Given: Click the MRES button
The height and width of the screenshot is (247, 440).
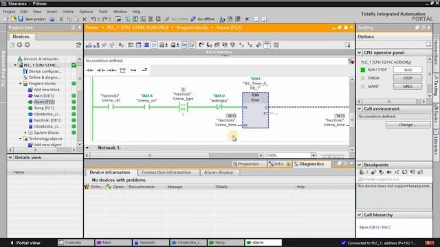Looking at the screenshot, I should [x=408, y=86].
